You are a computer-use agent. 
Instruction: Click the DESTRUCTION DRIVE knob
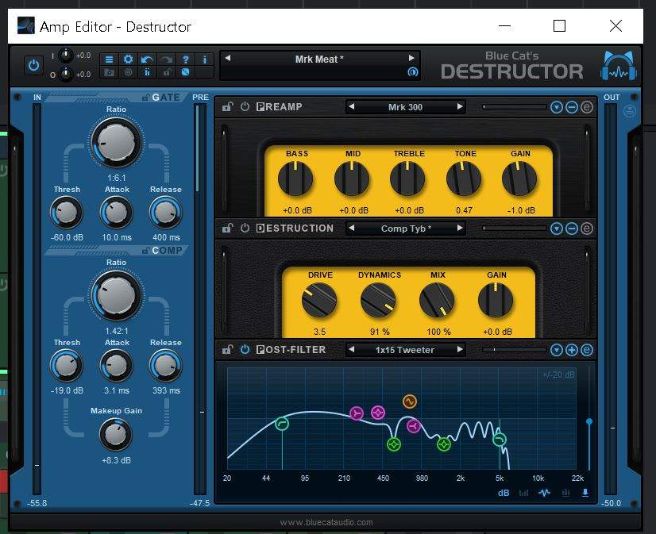coord(318,300)
